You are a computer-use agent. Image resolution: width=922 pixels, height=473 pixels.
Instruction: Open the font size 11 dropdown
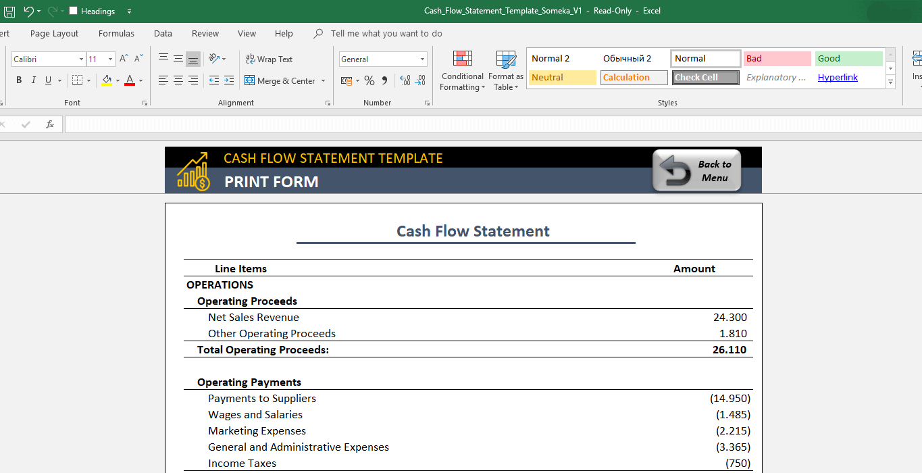(110, 59)
